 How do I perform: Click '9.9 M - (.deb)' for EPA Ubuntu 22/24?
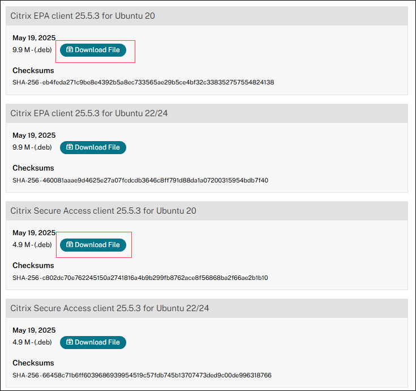click(32, 147)
